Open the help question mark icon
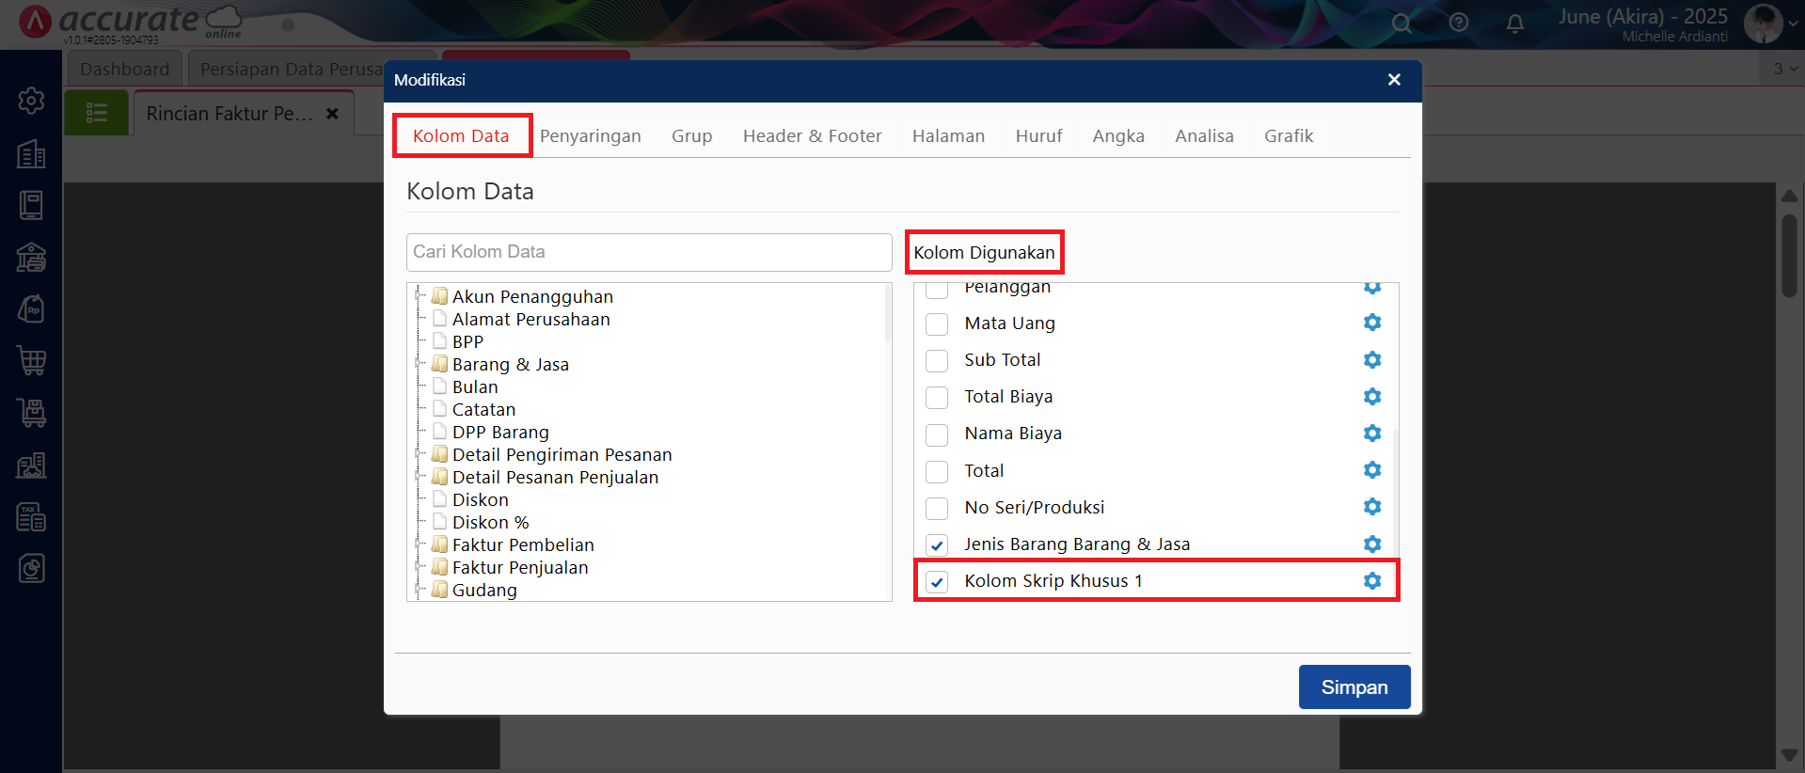Screen dimensions: 1805x773 1459,23
